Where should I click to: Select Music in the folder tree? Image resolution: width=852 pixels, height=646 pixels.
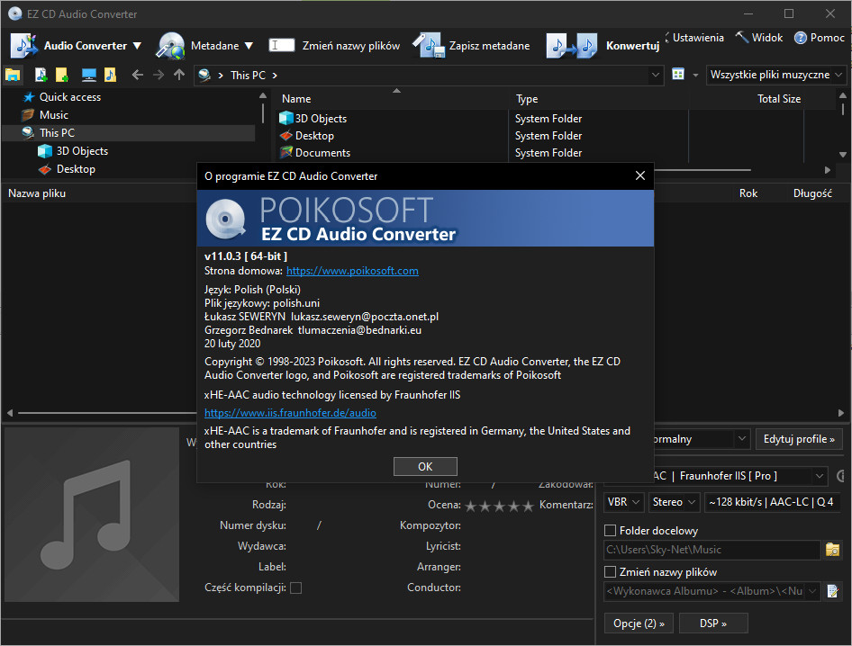tap(54, 115)
